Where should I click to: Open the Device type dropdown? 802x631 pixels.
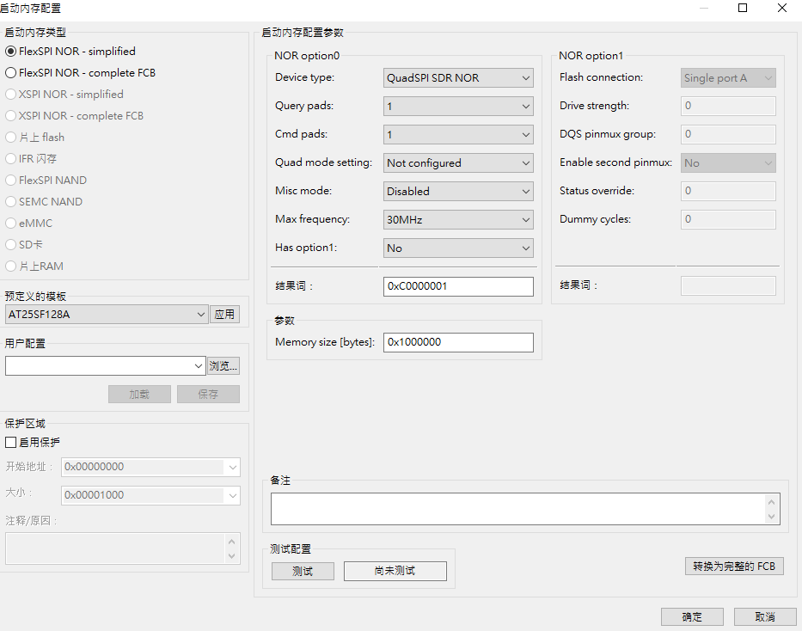pos(457,77)
